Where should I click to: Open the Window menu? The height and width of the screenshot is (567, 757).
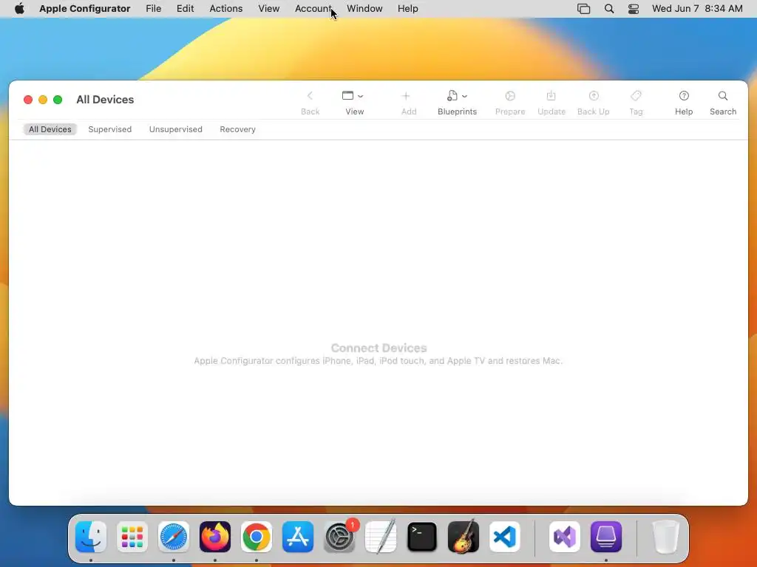pos(364,9)
